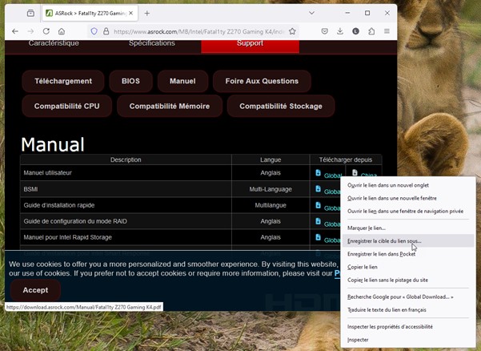Select "Copier le lien" from context menu

[363, 267]
